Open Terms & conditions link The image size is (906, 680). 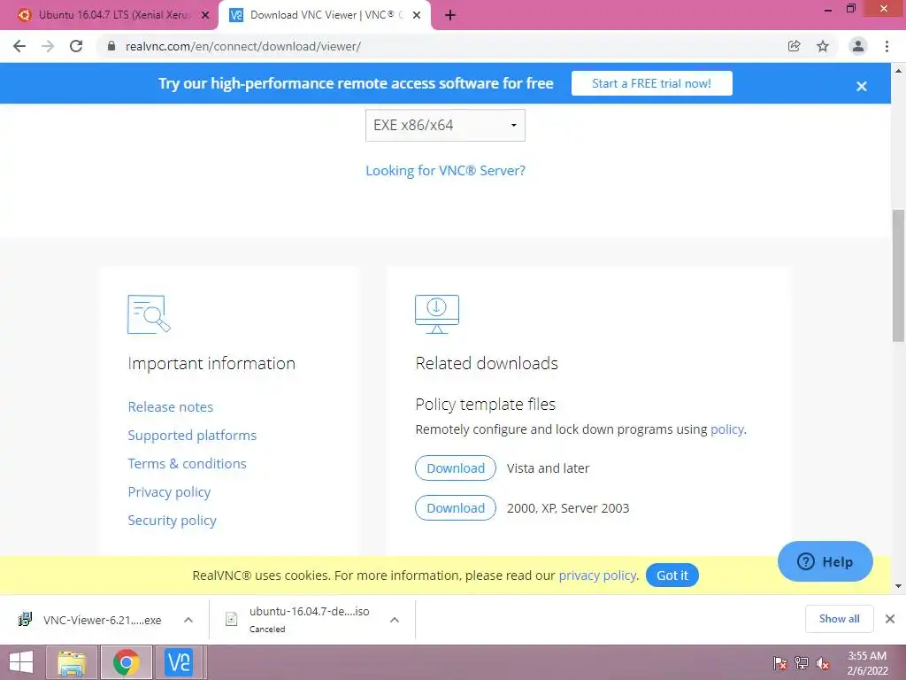point(188,464)
